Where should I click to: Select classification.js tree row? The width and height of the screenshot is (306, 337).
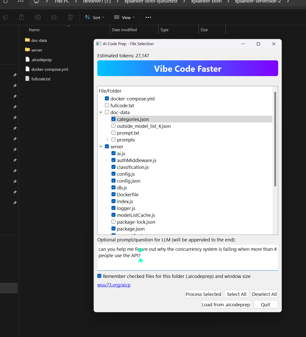tap(133, 167)
